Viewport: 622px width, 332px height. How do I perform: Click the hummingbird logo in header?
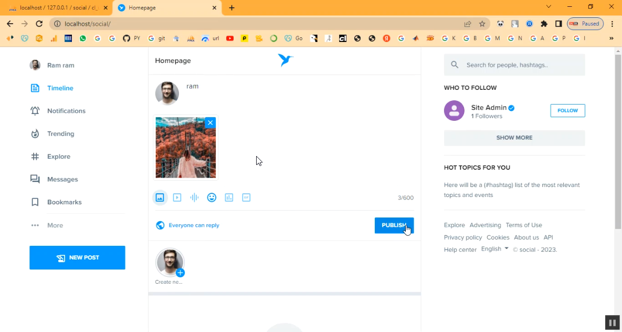(285, 60)
